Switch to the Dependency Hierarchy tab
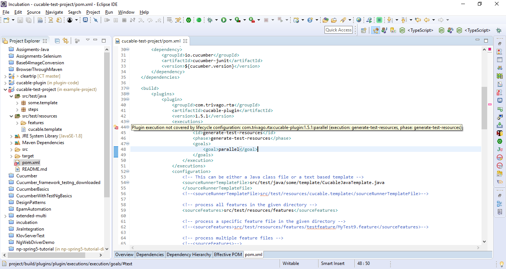The height and width of the screenshot is (269, 506). coord(189,255)
